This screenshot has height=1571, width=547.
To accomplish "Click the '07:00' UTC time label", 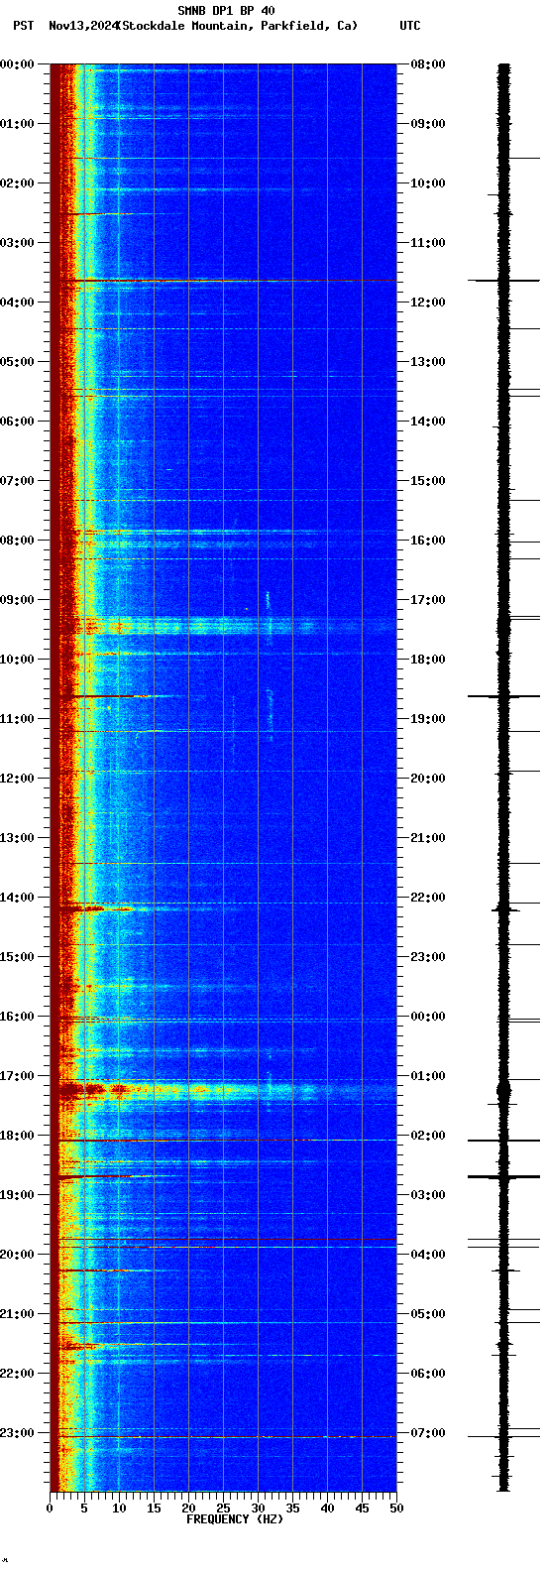I will click(428, 1433).
